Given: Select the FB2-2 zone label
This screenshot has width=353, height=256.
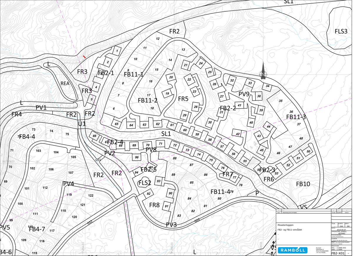Looking at the screenshot, I should click(228, 108).
